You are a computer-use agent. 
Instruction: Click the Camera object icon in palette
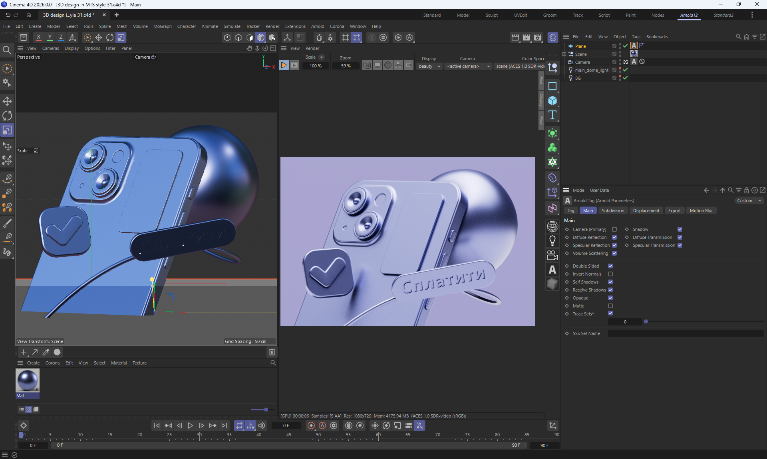(552, 255)
